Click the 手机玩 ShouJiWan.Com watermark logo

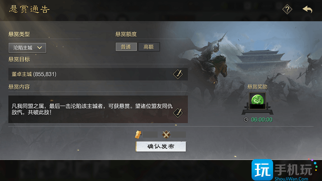(284, 170)
